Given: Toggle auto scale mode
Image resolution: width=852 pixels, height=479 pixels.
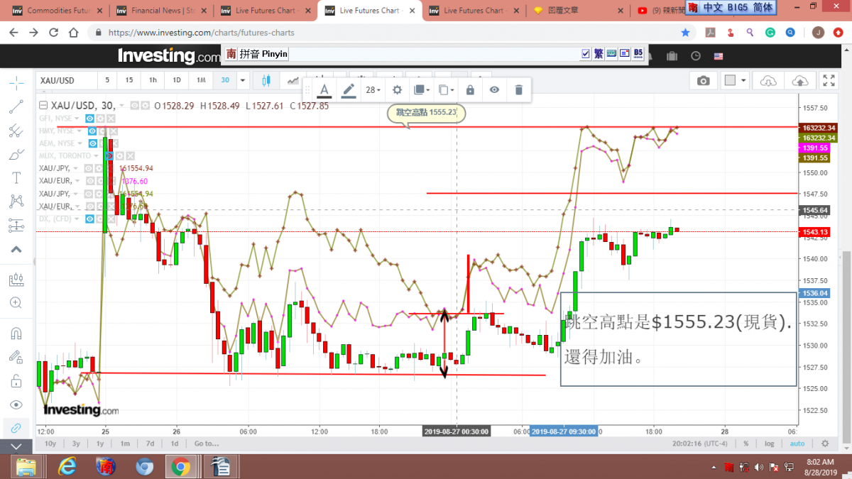Looking at the screenshot, I should point(797,444).
